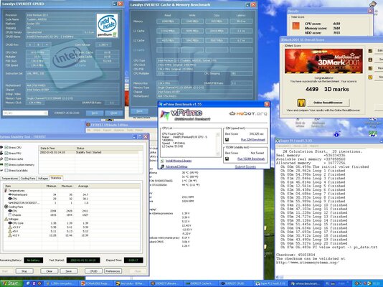Image resolution: width=383 pixels, height=287 pixels.
Task: Open Advanced Settings in wPrime
Action: click(x=176, y=166)
